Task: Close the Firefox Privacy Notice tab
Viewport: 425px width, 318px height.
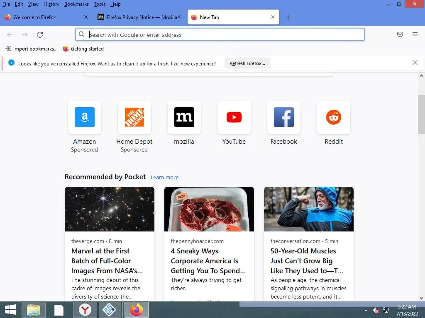Action: [x=179, y=17]
